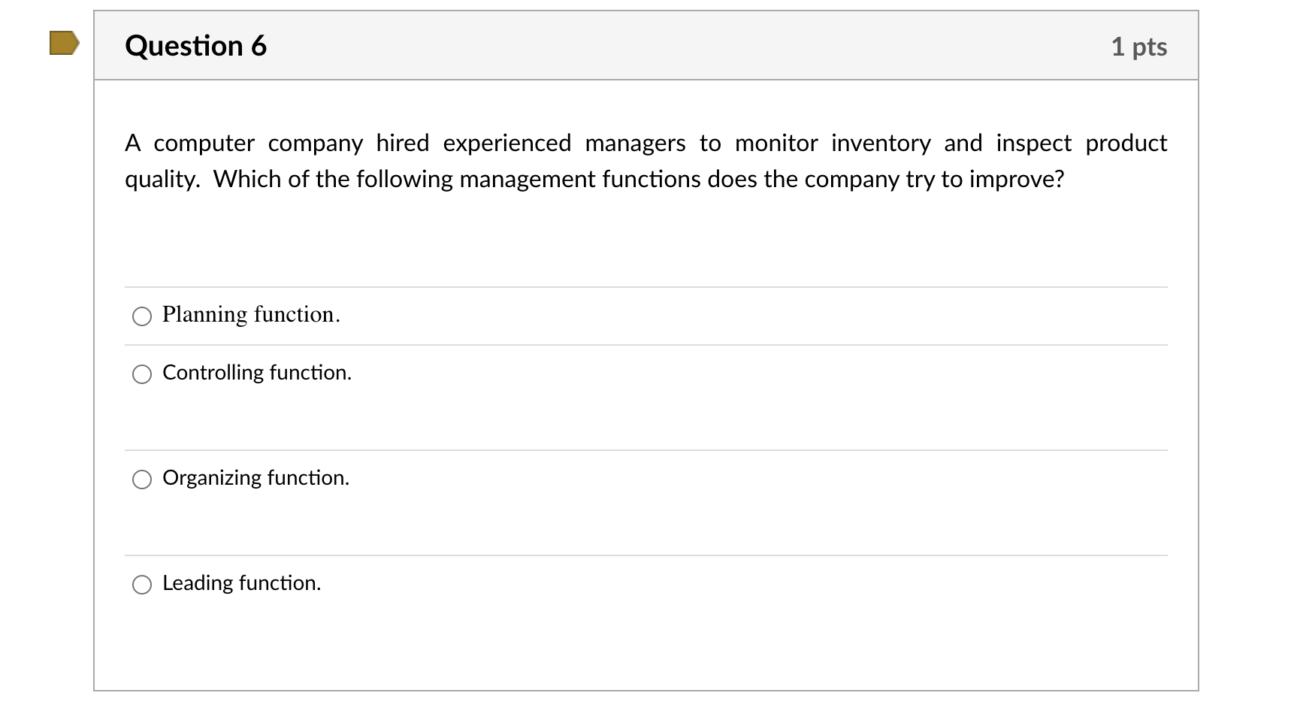
Task: Click the 'Question 6' heading
Action: [x=196, y=46]
